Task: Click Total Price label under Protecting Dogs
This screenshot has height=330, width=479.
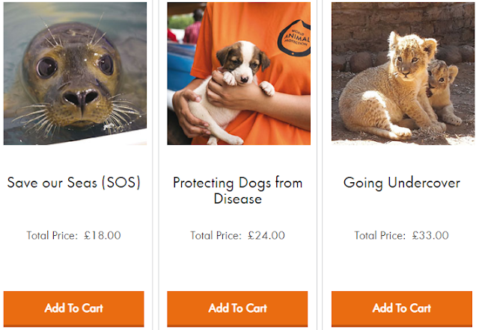Action: point(216,235)
